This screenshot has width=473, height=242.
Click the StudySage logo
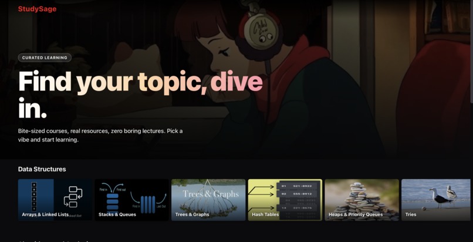click(x=37, y=9)
